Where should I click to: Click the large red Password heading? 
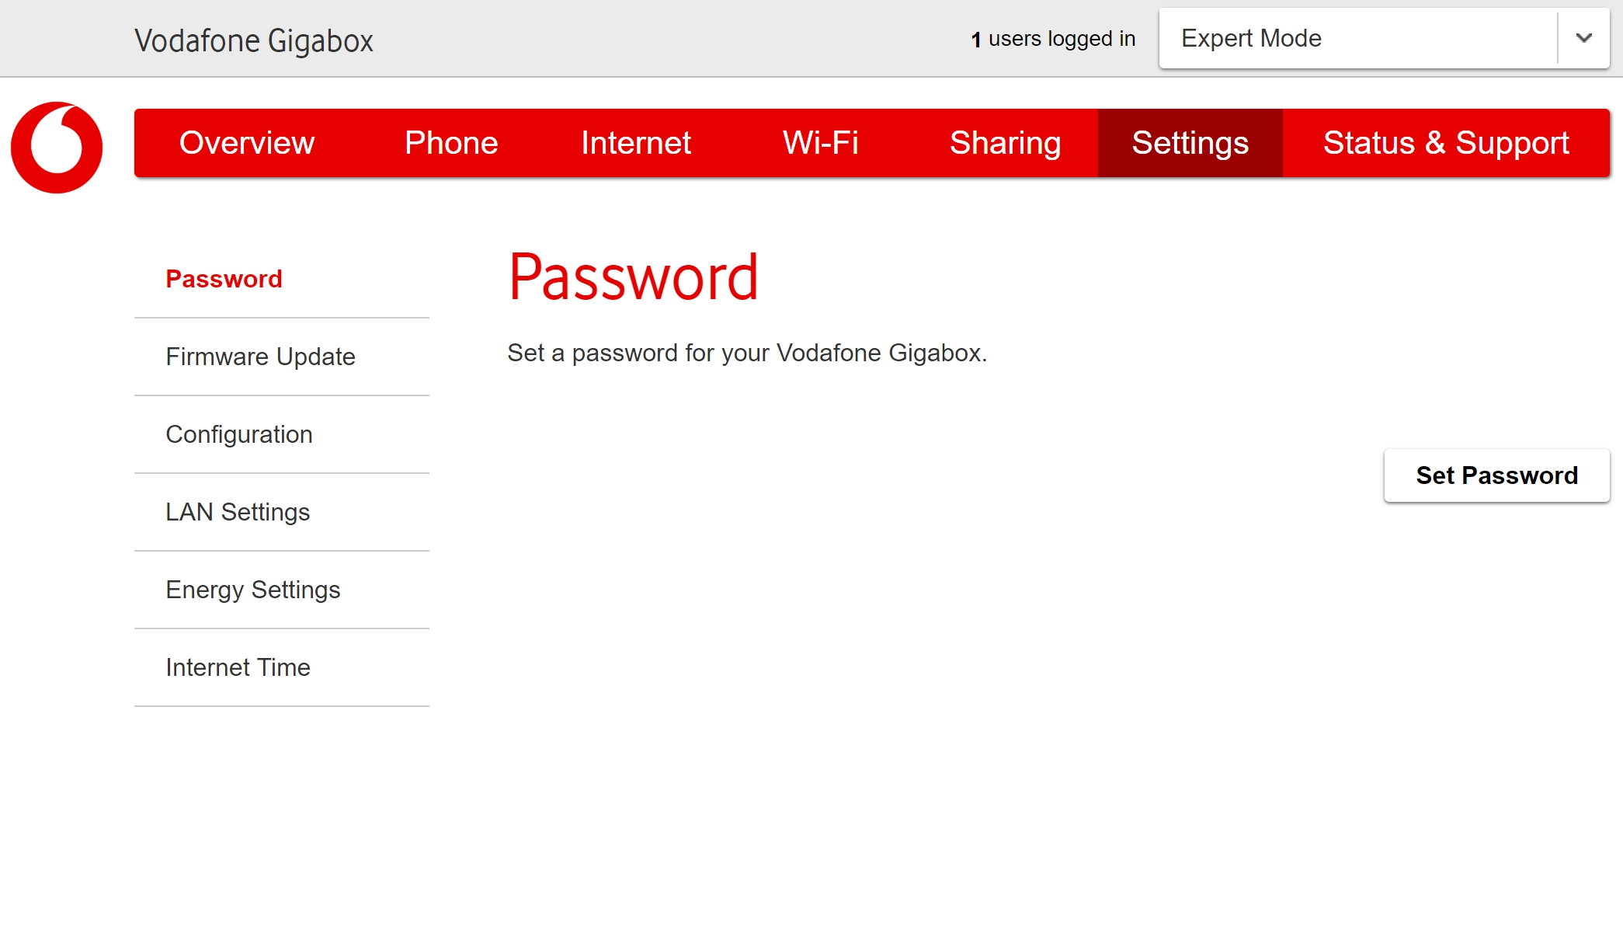634,277
